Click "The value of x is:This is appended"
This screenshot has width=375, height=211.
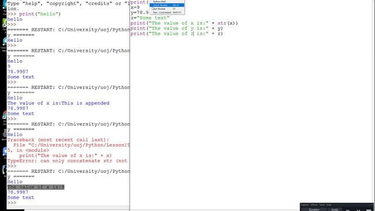(59, 103)
